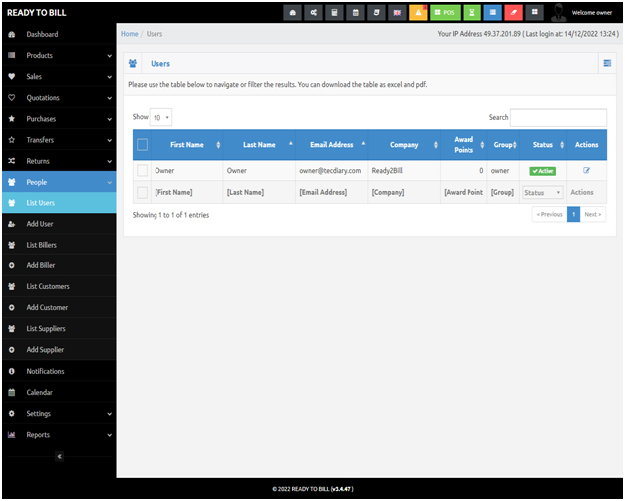
Task: Open Add User in the sidebar
Action: (59, 224)
